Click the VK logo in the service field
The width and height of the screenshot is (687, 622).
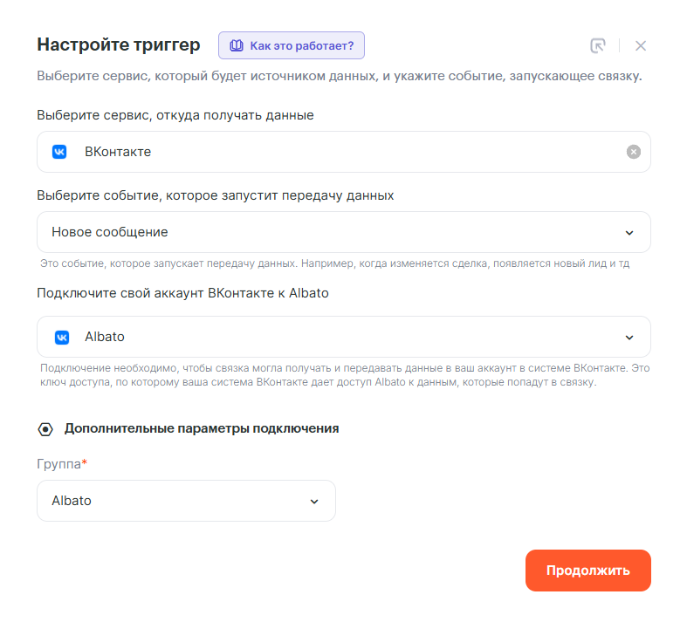tap(59, 152)
